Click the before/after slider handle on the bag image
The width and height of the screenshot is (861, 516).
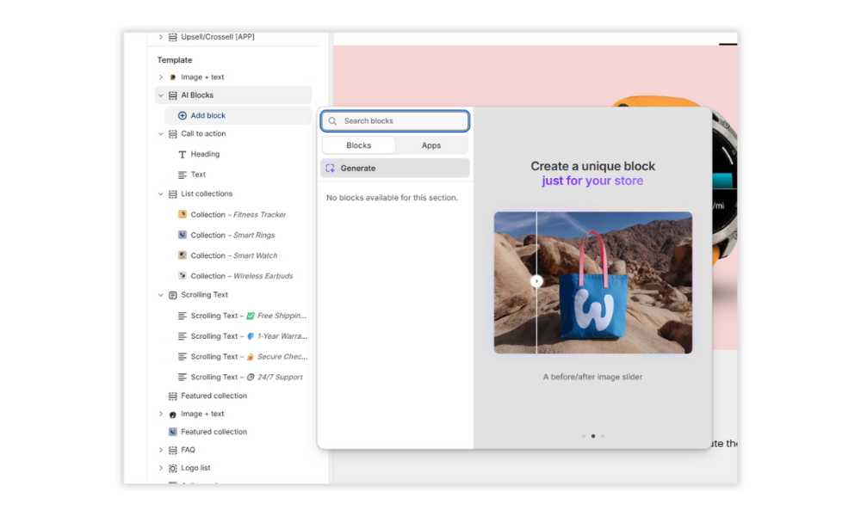[536, 281]
